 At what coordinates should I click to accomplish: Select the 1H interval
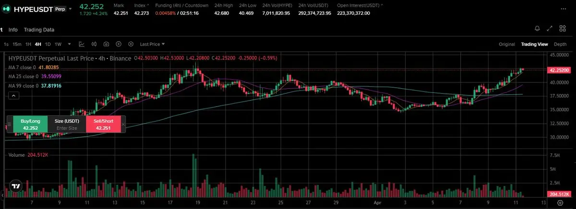[28, 44]
